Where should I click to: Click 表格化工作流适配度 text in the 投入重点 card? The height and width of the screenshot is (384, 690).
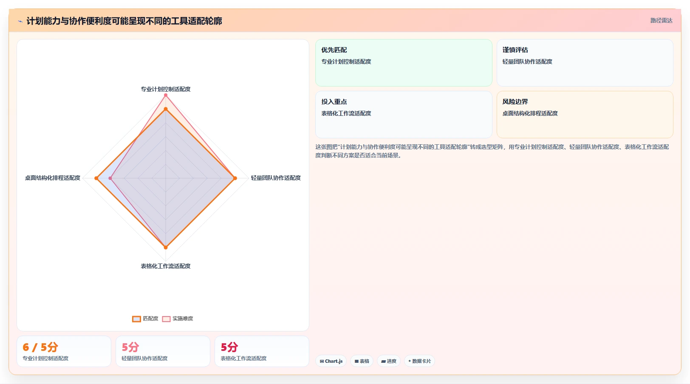coord(346,113)
